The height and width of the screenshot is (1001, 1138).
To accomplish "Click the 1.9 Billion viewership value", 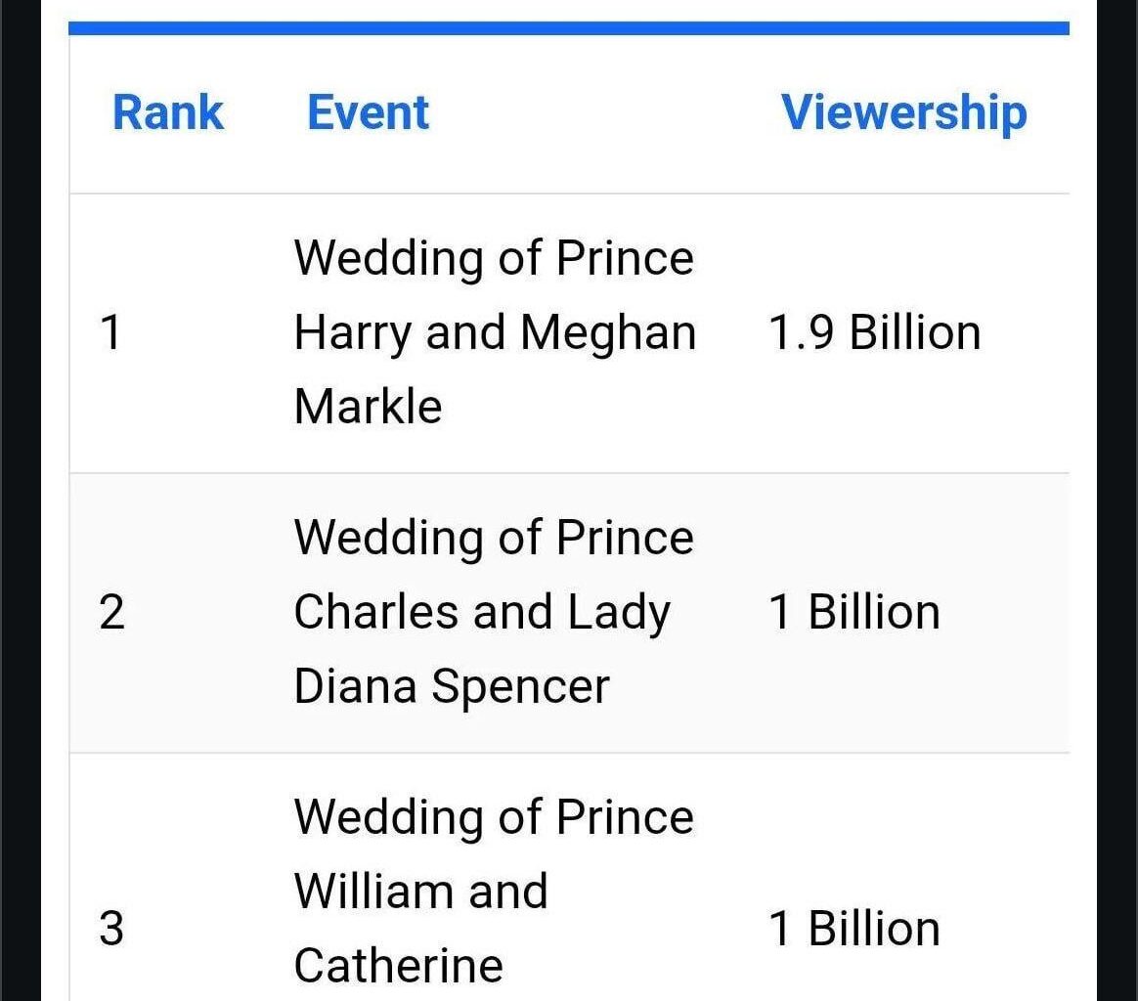I will coord(874,332).
